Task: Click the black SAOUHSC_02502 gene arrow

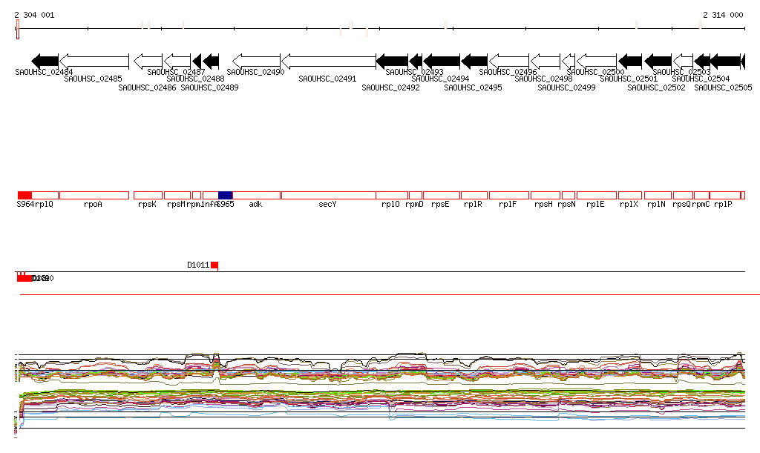Action: pos(658,62)
